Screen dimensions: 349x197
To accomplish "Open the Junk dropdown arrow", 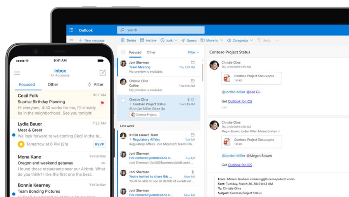I will tap(176, 40).
